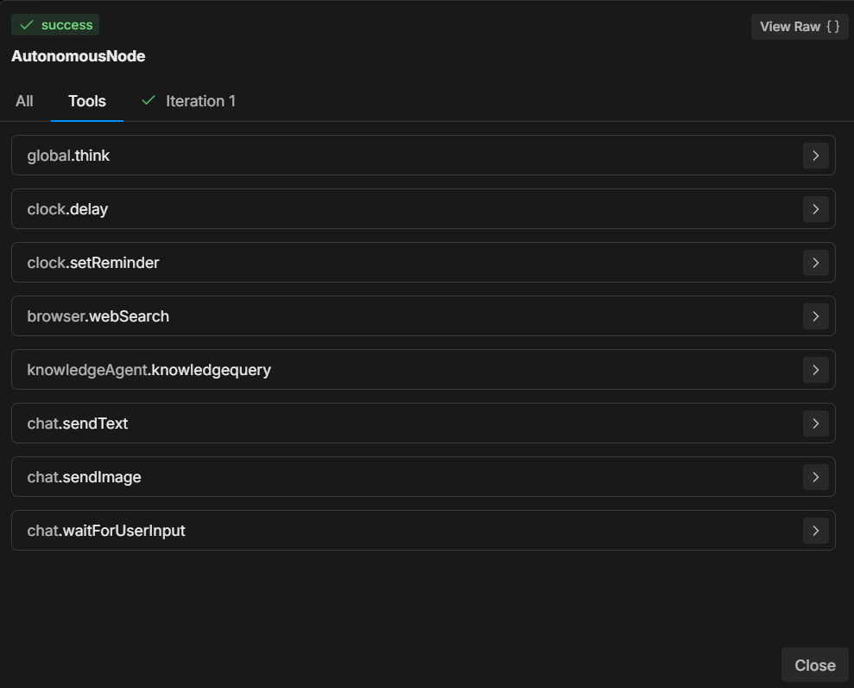Click the AutonomousNode title text

click(x=79, y=56)
